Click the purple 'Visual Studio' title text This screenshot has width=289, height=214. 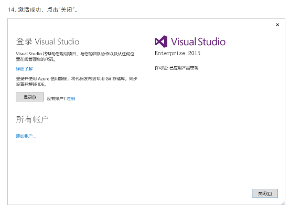click(x=198, y=42)
